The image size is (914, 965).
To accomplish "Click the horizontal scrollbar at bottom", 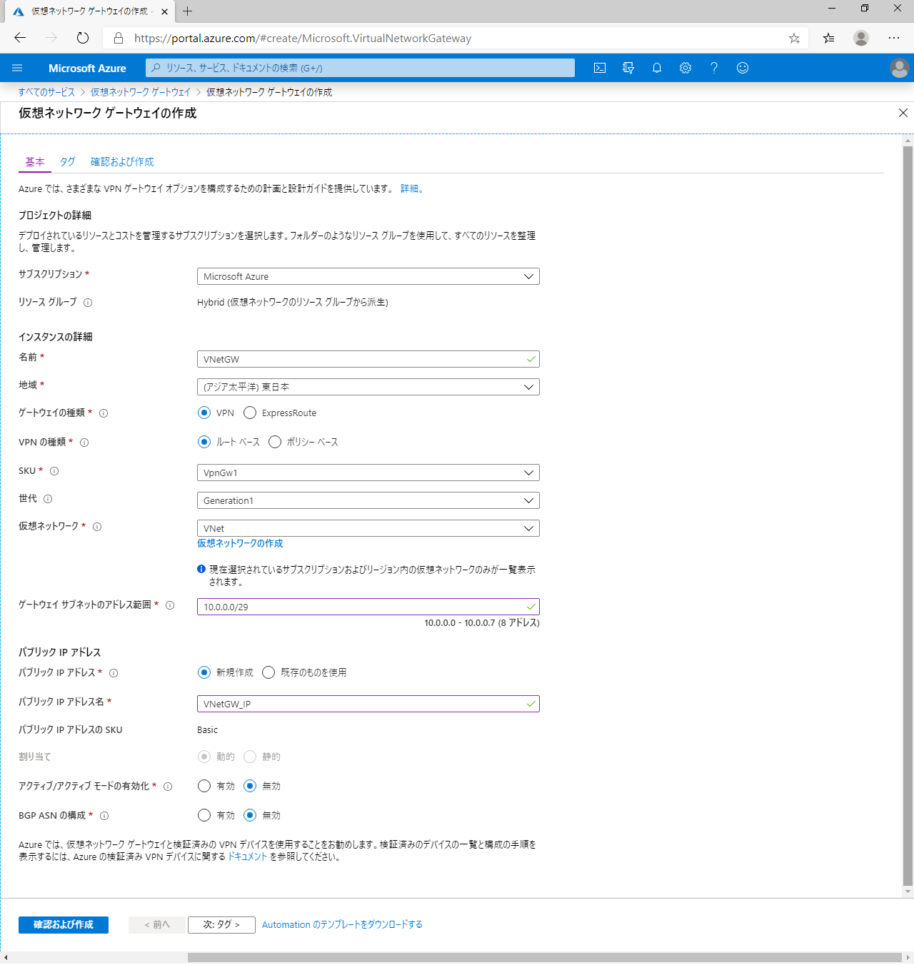I will [544, 957].
